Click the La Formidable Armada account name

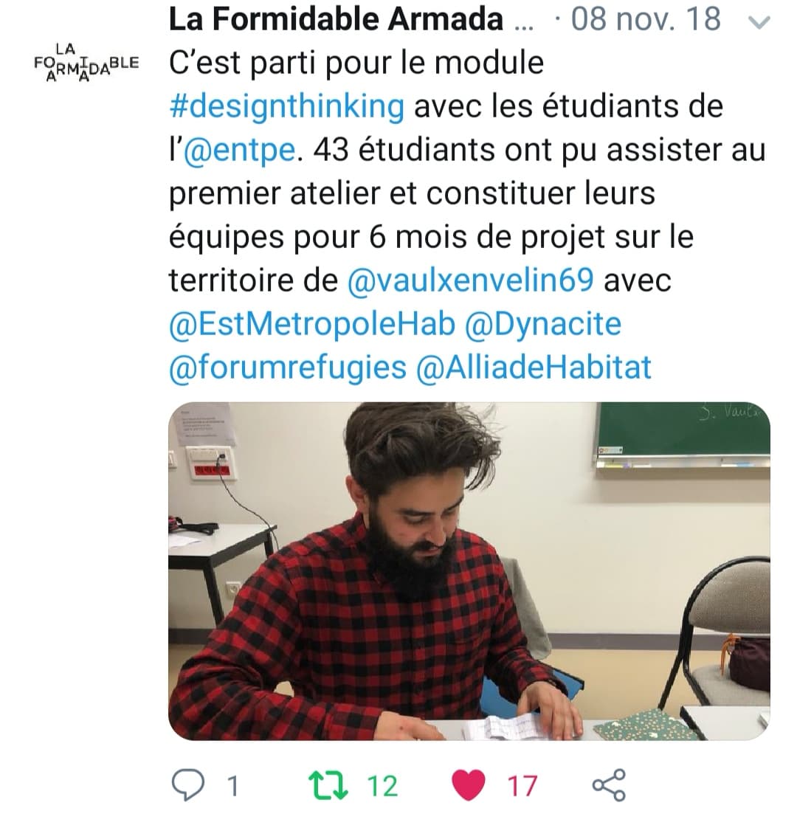336,19
